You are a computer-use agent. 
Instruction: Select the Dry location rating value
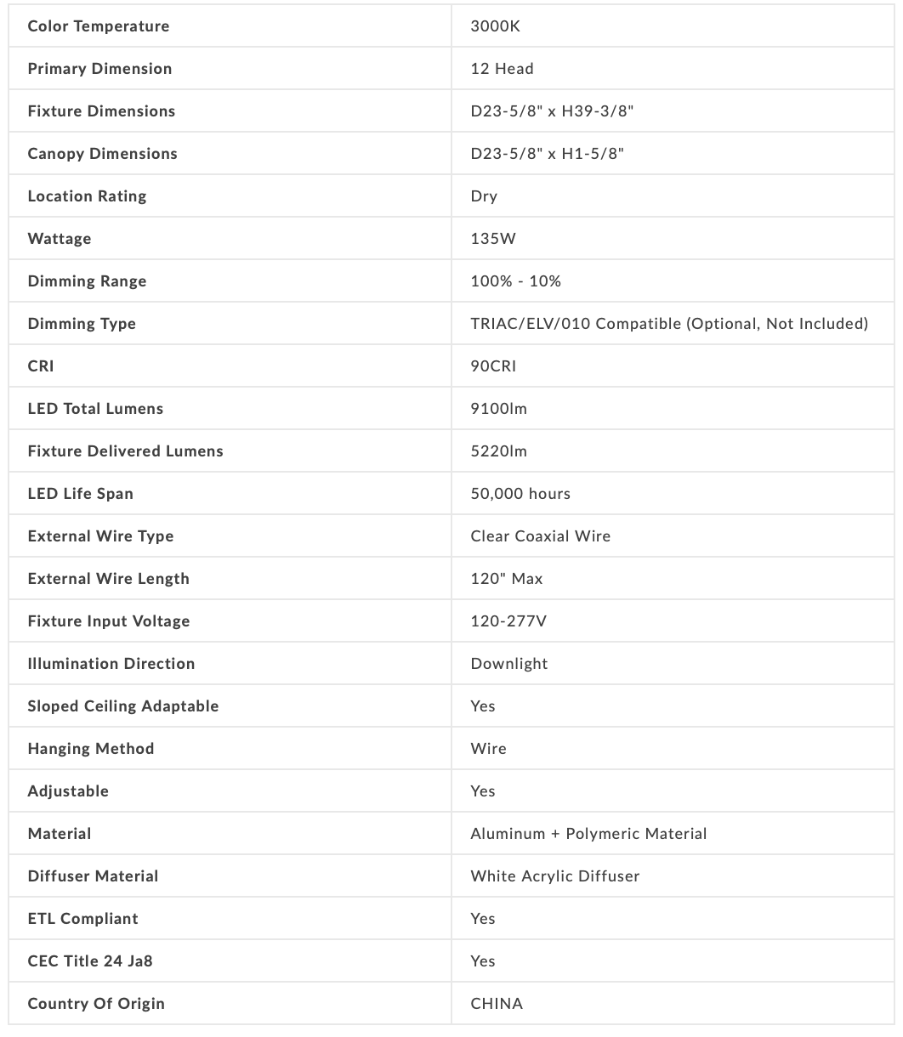point(484,196)
